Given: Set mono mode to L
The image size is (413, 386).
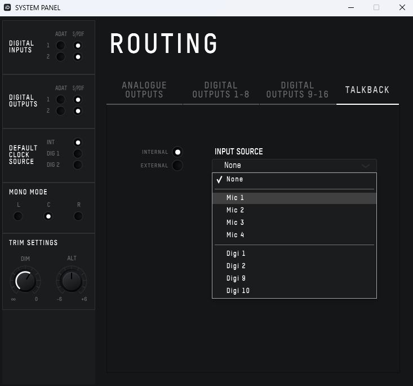Looking at the screenshot, I should coord(18,216).
